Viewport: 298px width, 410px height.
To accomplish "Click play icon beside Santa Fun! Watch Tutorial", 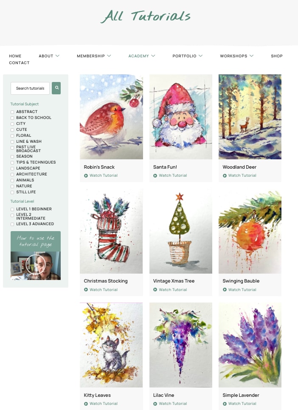I will click(x=155, y=176).
